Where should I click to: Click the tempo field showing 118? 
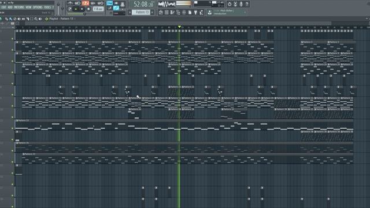point(98,9)
